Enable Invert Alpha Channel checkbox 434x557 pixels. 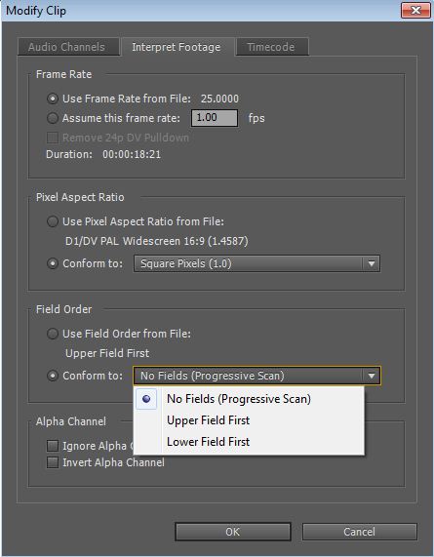tap(53, 462)
